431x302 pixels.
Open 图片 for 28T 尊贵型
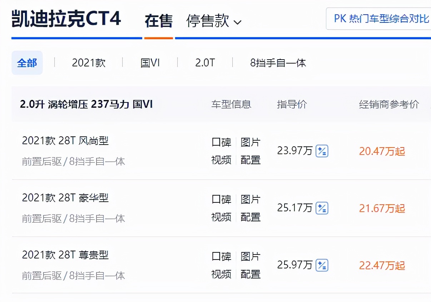tap(251, 256)
